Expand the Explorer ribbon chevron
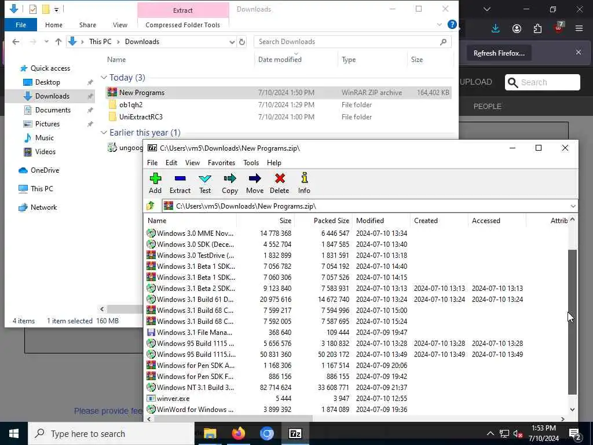593x445 pixels. tap(439, 24)
